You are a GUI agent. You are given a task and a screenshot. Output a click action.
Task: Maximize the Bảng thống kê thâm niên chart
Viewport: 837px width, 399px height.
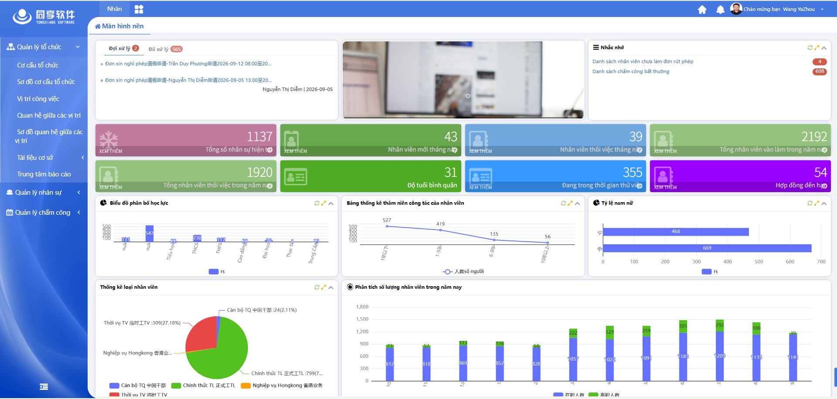coord(570,203)
